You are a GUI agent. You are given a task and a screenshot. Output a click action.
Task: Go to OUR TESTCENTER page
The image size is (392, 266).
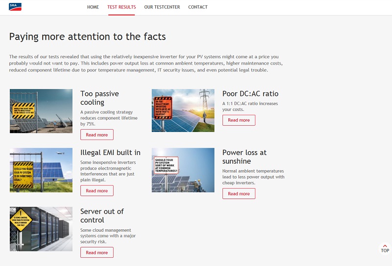(162, 7)
